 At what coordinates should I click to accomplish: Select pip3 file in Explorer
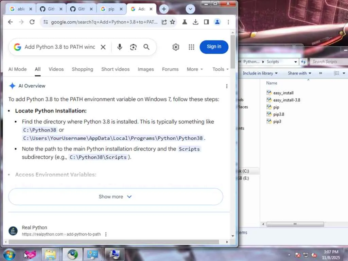point(274,121)
